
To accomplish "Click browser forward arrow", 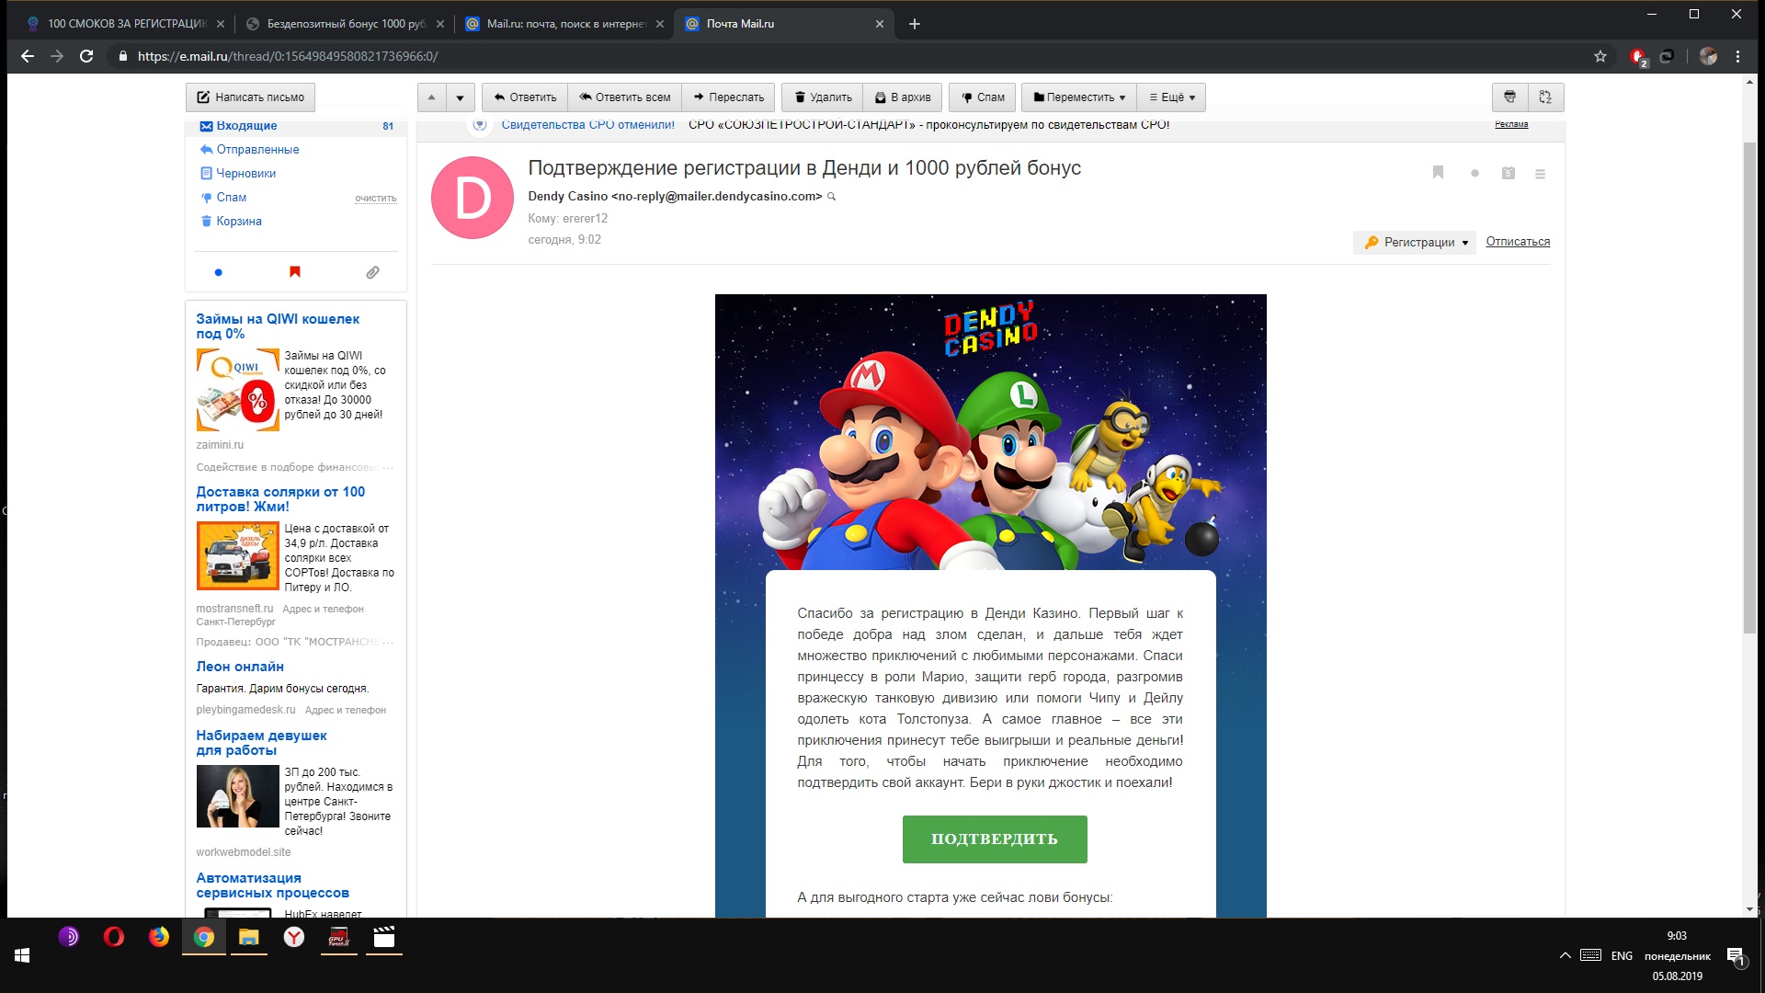I will click(x=57, y=56).
